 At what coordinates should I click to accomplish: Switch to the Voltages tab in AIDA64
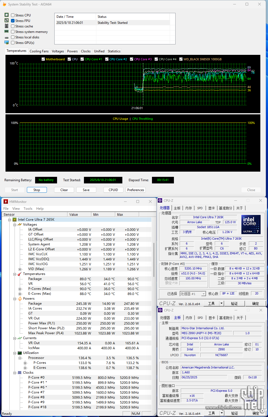(58, 51)
